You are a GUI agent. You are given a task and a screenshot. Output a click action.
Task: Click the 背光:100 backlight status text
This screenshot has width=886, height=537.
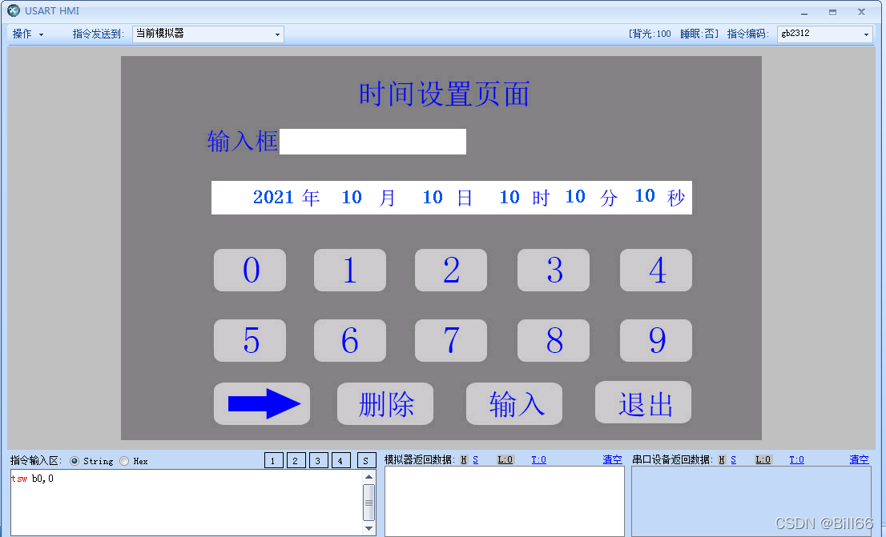coord(651,34)
